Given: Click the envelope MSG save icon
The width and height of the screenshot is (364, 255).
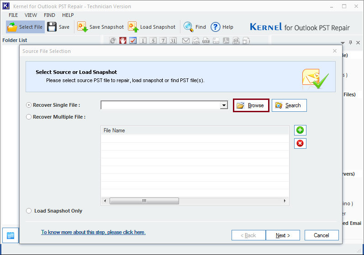Looking at the screenshot, I should pyautogui.click(x=186, y=41).
